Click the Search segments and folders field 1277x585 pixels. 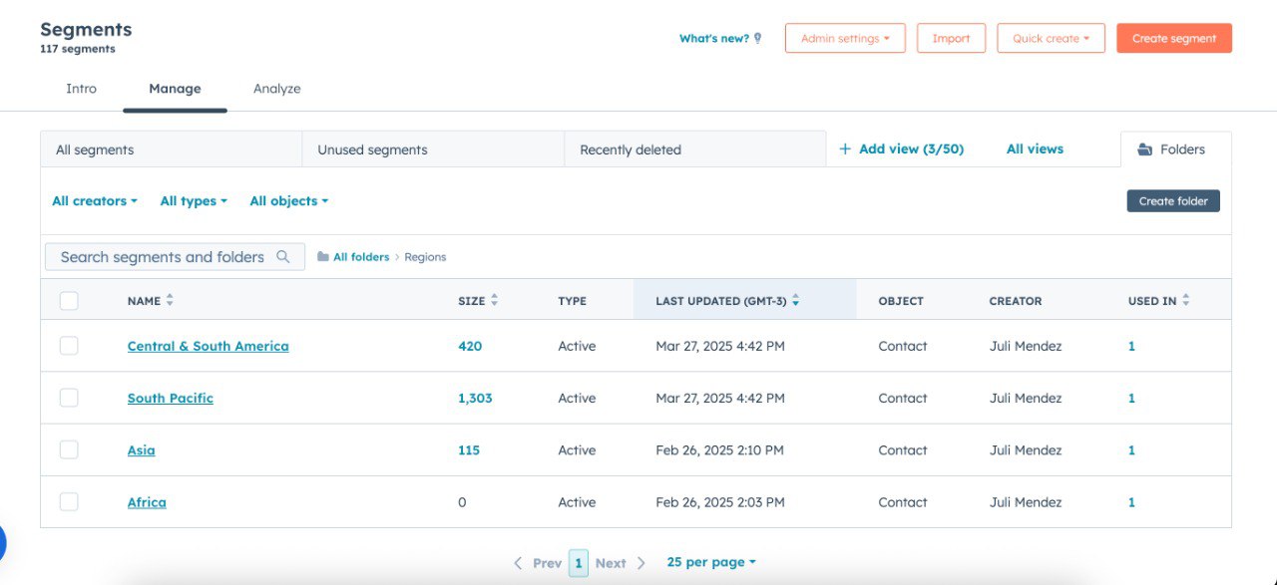[x=162, y=257]
